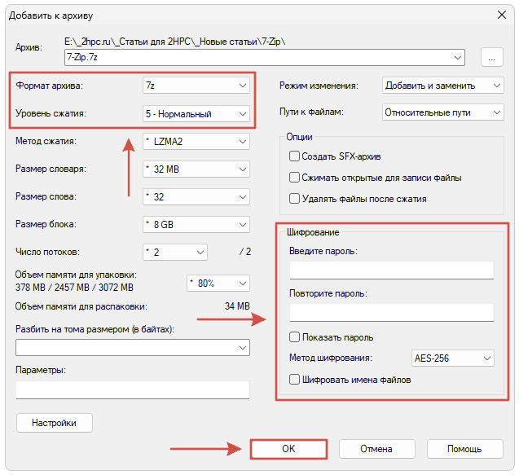The height and width of the screenshot is (475, 519).
Task: Close the Добавить к архиву dialog
Action: click(x=502, y=15)
